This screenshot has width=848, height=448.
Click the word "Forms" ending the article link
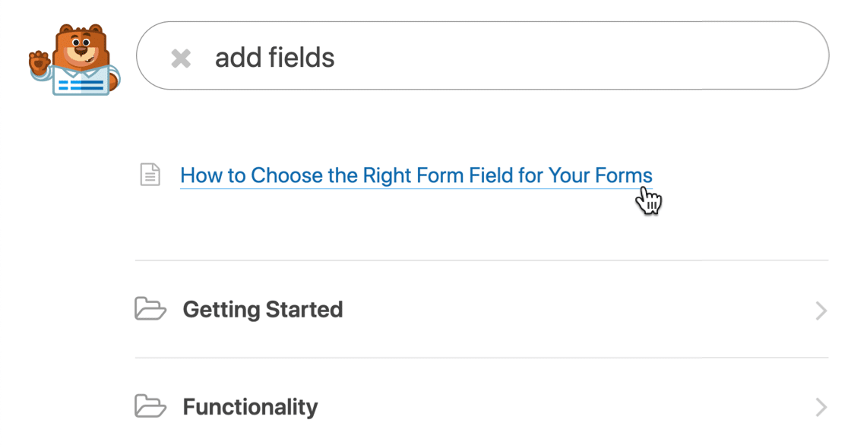click(x=624, y=175)
